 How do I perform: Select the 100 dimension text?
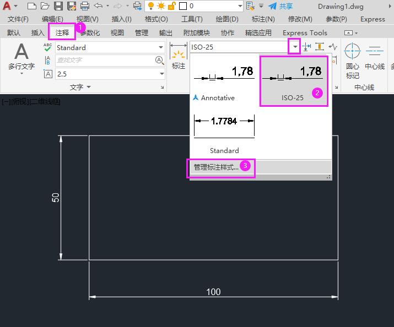[213, 292]
